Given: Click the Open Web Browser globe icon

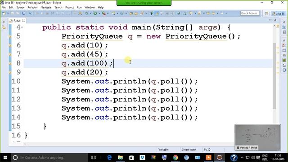Looking at the screenshot, I should (178, 13).
